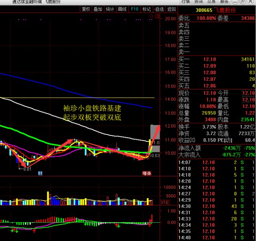Click the small square icon above chart
This screenshot has height=241, width=256.
coord(157,16)
